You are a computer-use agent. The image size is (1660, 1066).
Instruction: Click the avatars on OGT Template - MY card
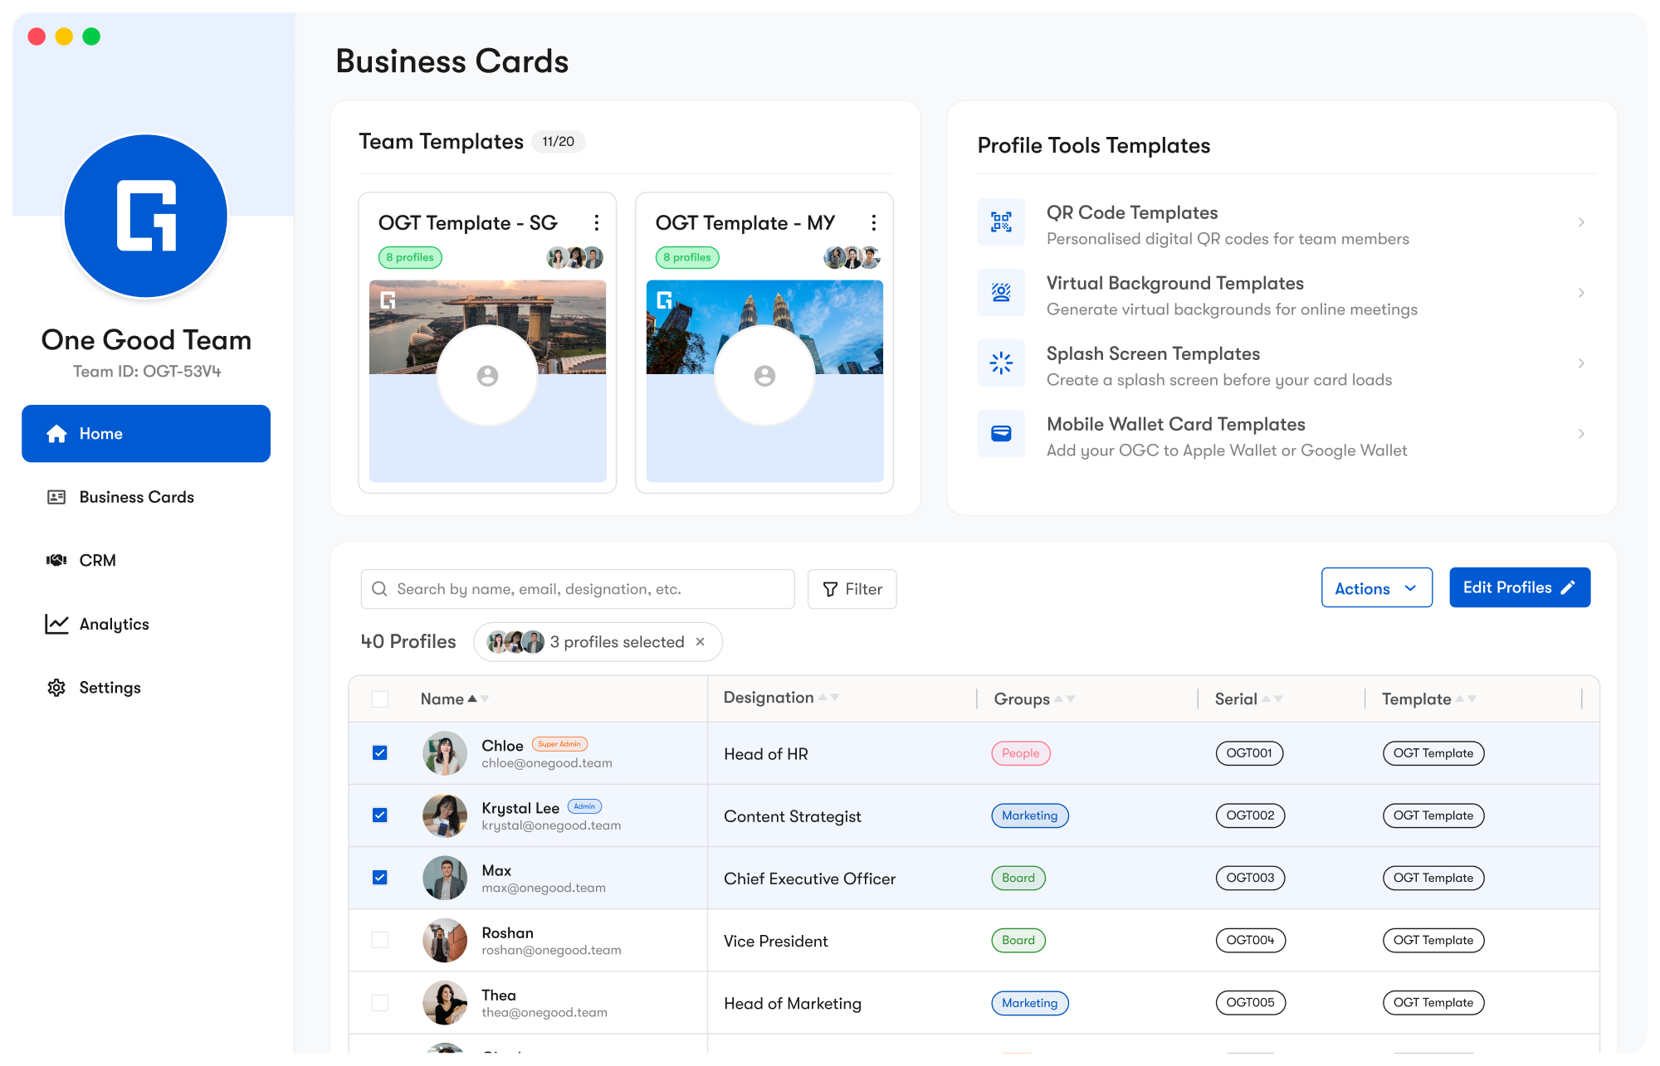852,257
